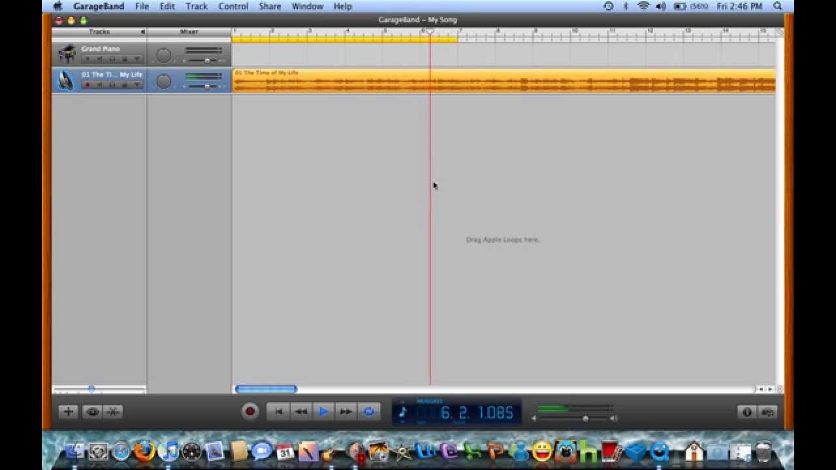
Task: Launch Firefox from the Dock
Action: pyautogui.click(x=144, y=451)
